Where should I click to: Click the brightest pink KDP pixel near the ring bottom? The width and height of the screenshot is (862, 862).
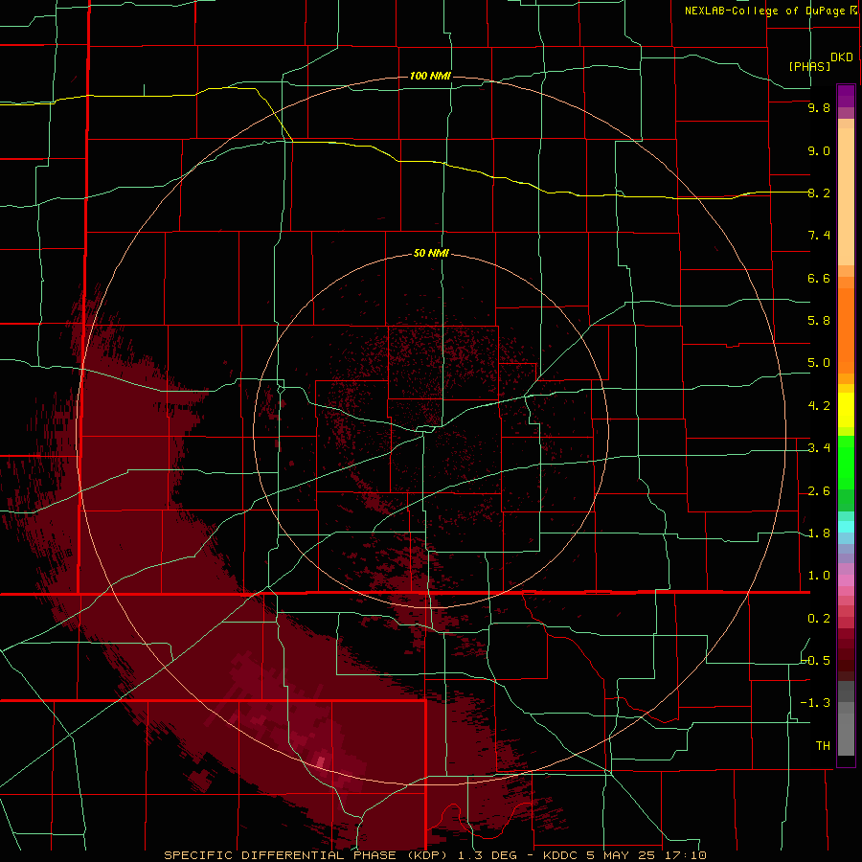coord(321,761)
